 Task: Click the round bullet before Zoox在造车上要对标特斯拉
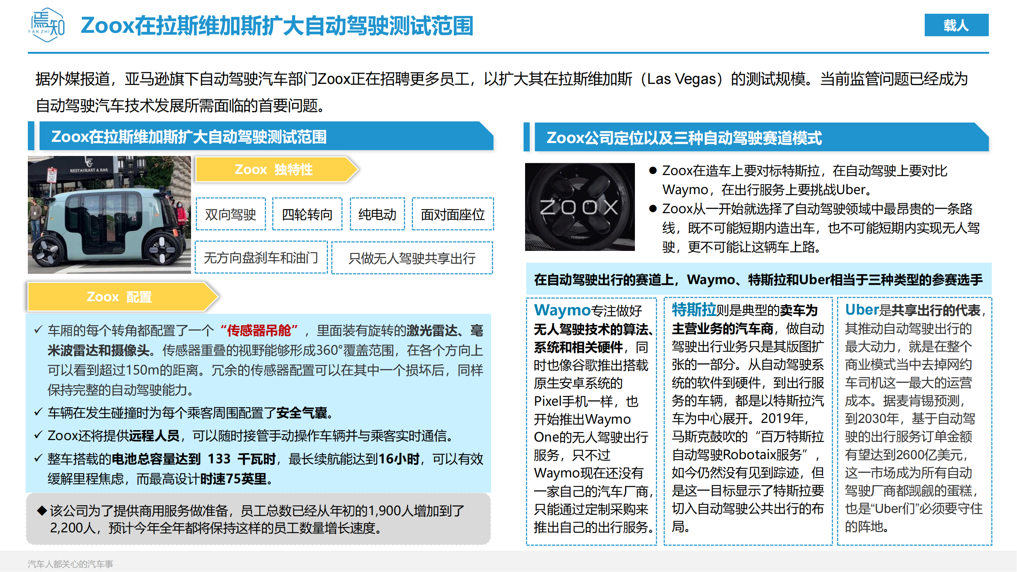(x=652, y=170)
